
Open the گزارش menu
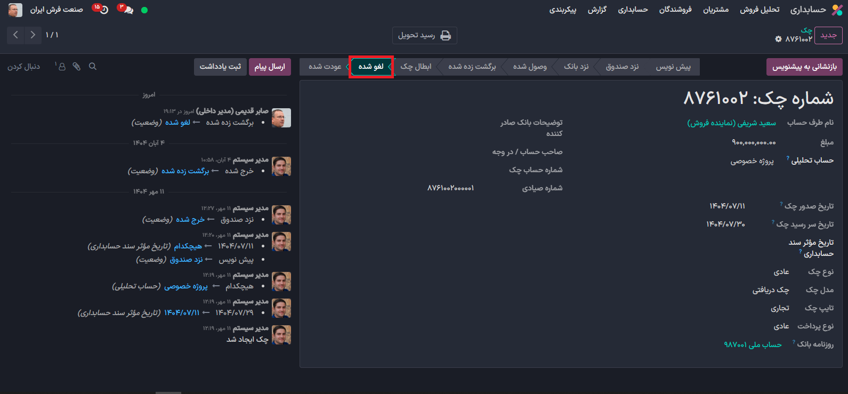point(597,10)
